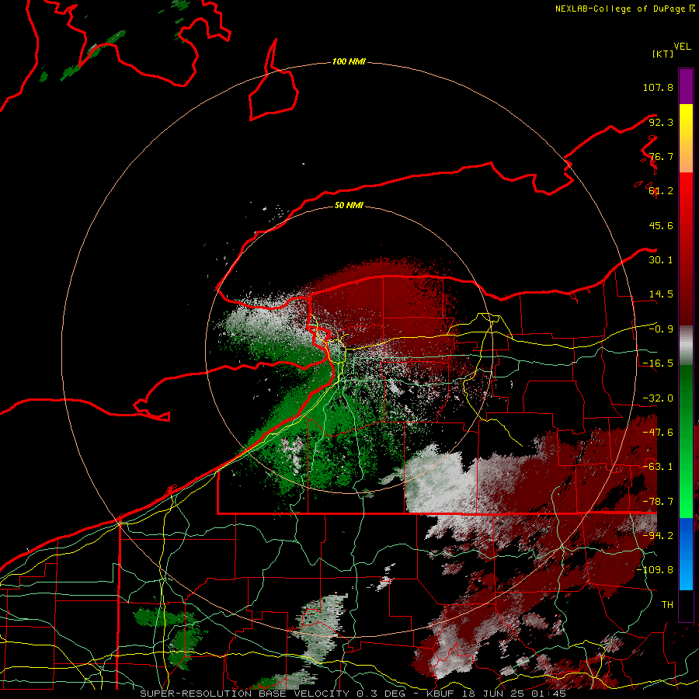Click the 76.7 legend value
Screen dimensions: 699x699
pos(661,156)
